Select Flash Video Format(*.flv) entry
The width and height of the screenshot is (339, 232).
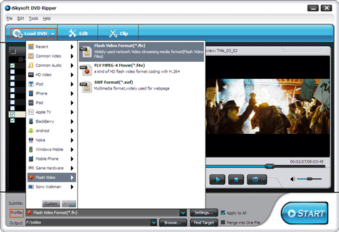142,52
